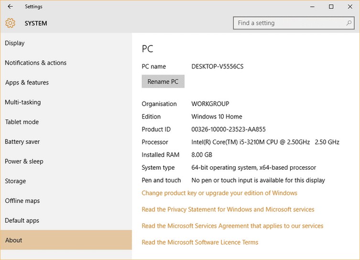Open Notifications & actions settings
The width and height of the screenshot is (360, 260).
coord(66,63)
